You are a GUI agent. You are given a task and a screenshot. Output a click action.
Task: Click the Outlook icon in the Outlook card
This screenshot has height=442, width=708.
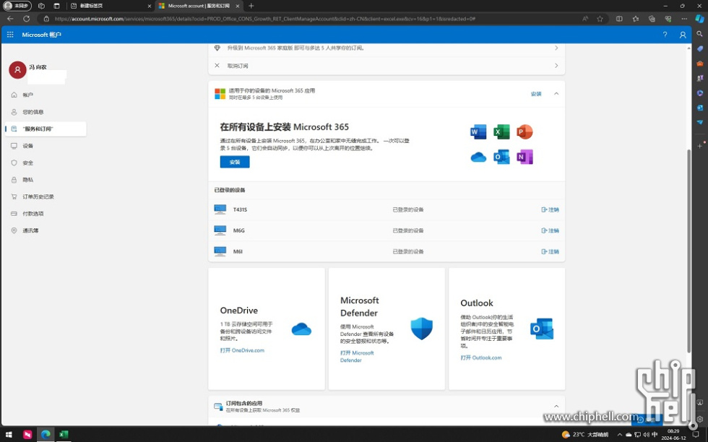coord(542,329)
